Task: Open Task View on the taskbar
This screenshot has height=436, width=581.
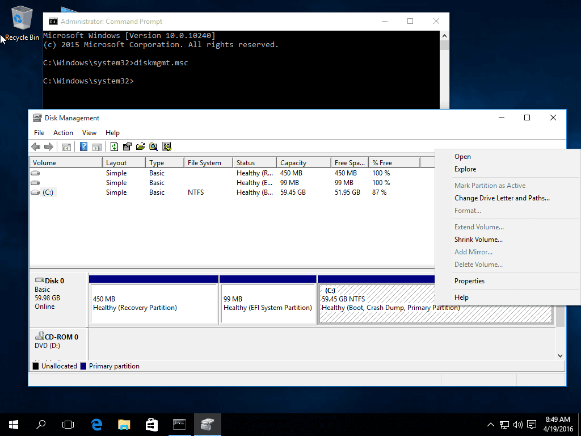Action: [68, 425]
